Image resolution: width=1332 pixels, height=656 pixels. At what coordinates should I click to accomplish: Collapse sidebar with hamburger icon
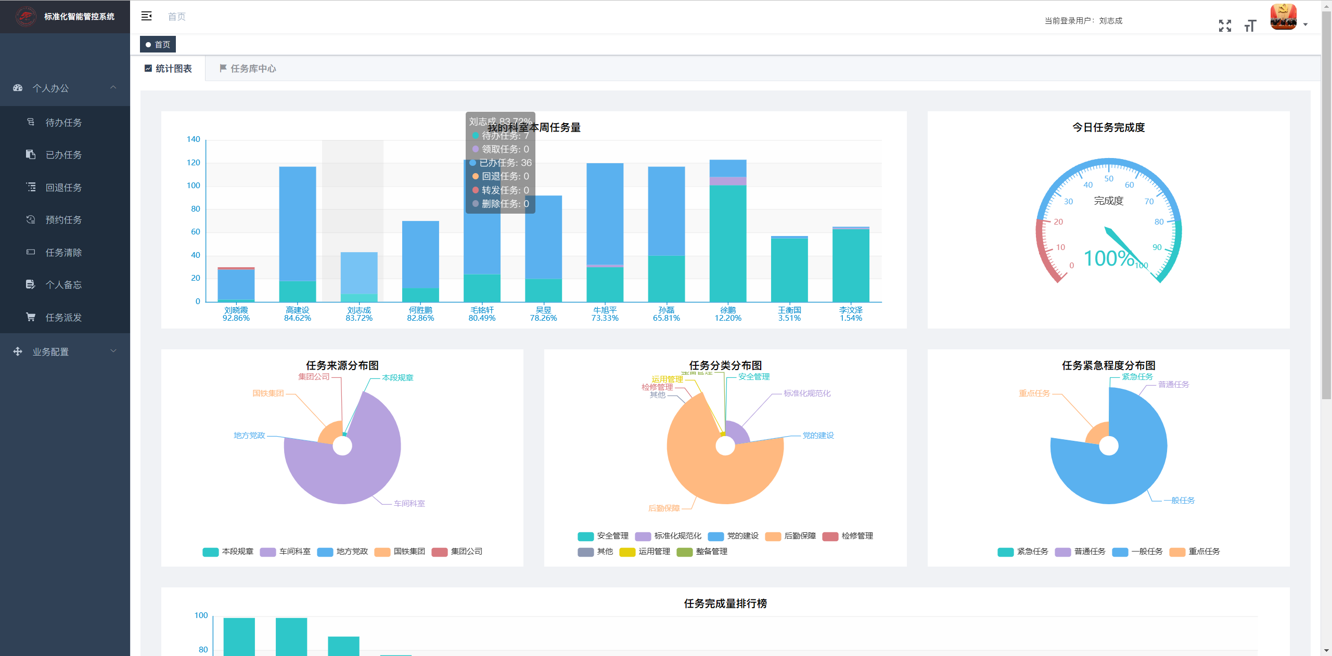(147, 16)
